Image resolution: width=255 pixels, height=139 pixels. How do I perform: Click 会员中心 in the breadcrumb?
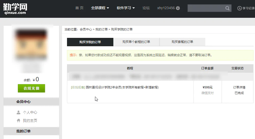coord(86,29)
